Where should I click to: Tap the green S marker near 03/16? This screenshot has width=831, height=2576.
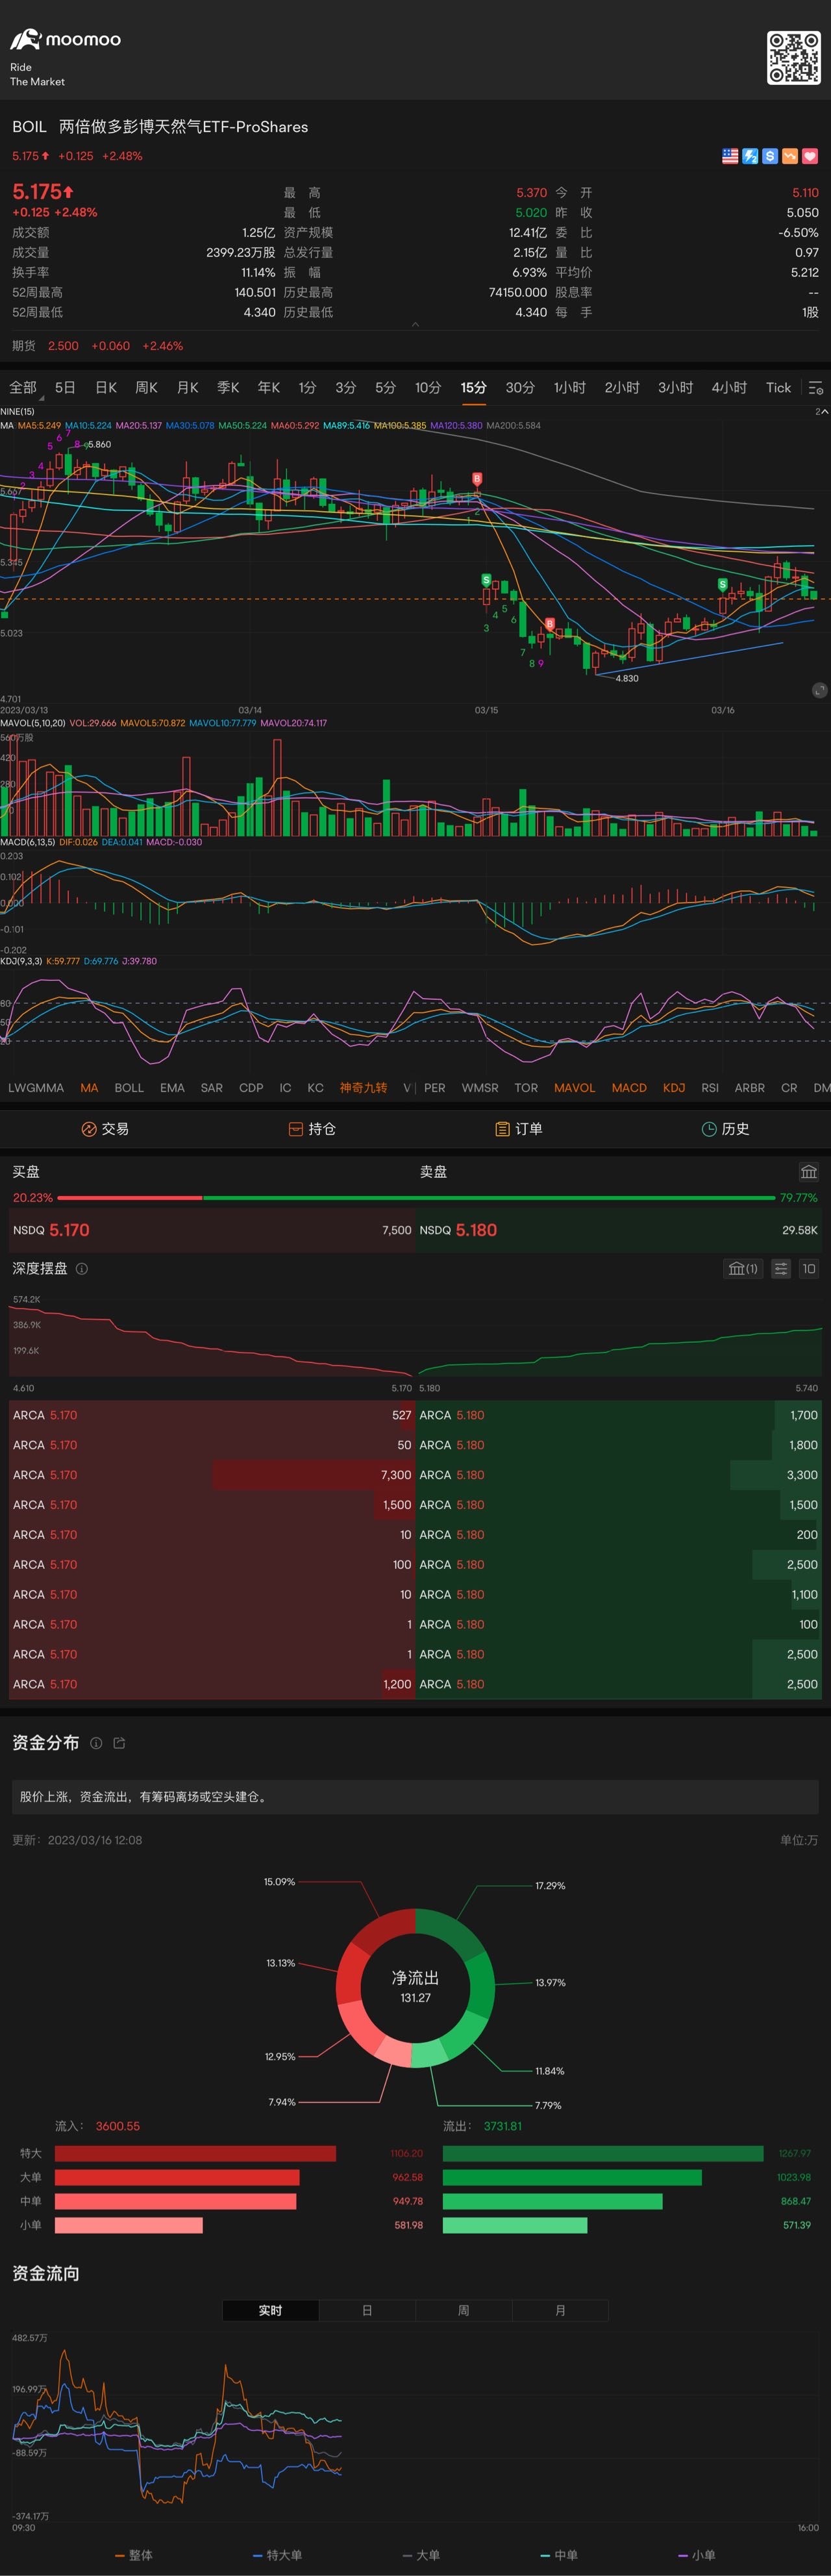point(722,584)
